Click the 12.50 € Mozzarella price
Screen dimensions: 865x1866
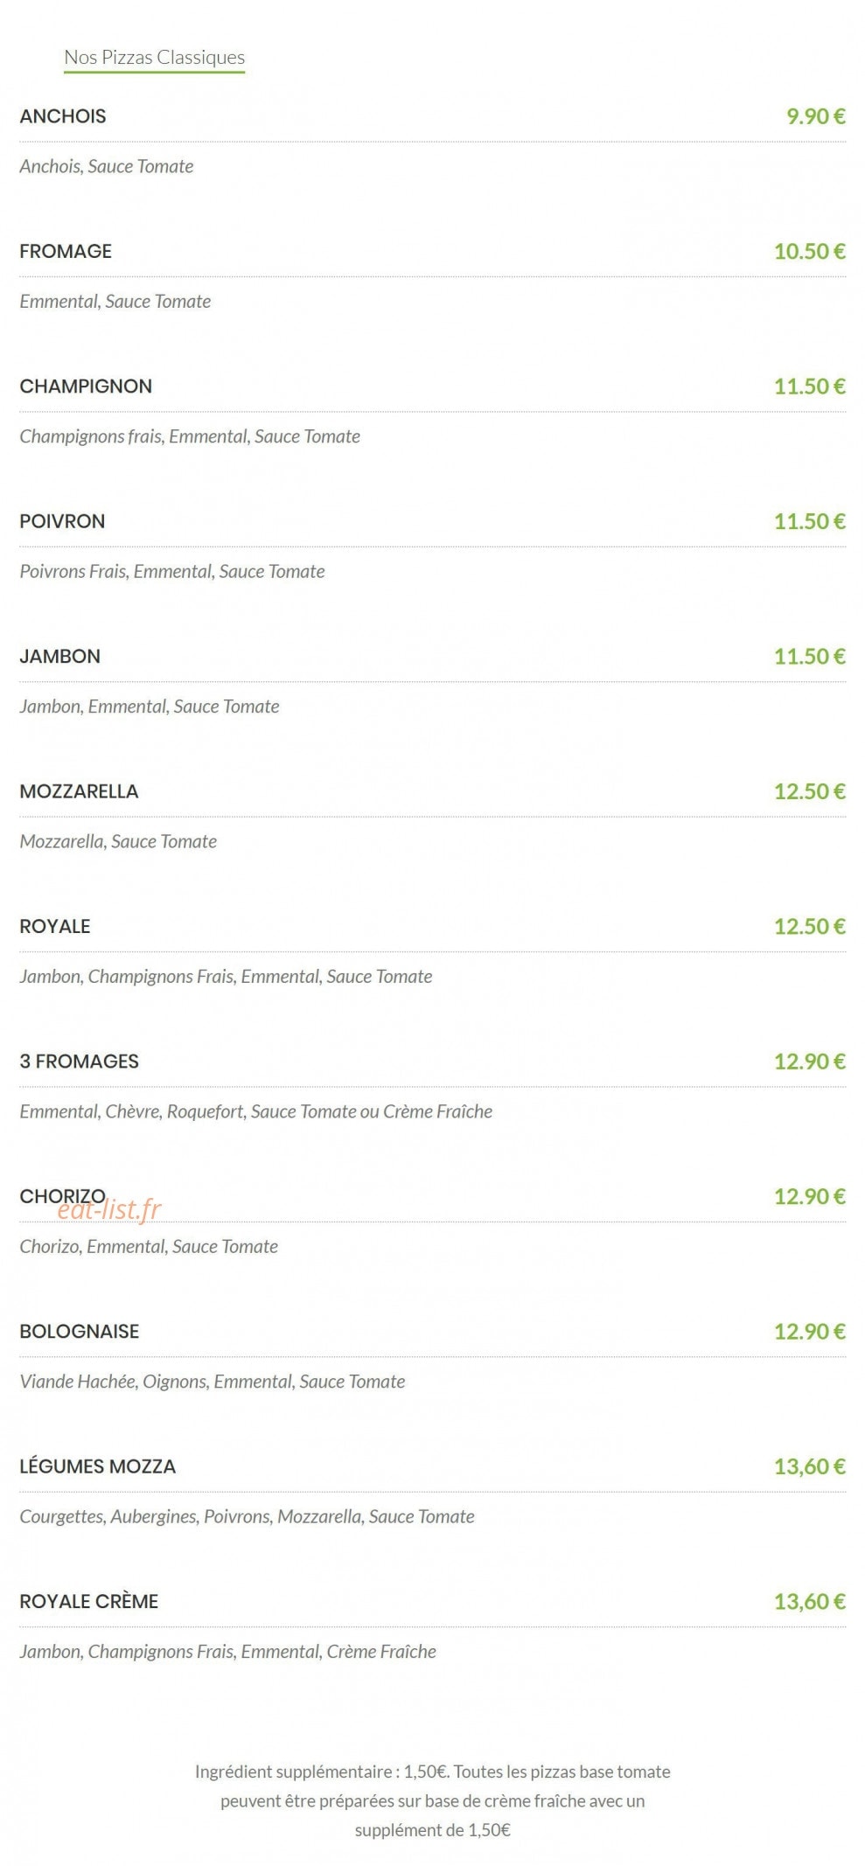[x=810, y=791]
